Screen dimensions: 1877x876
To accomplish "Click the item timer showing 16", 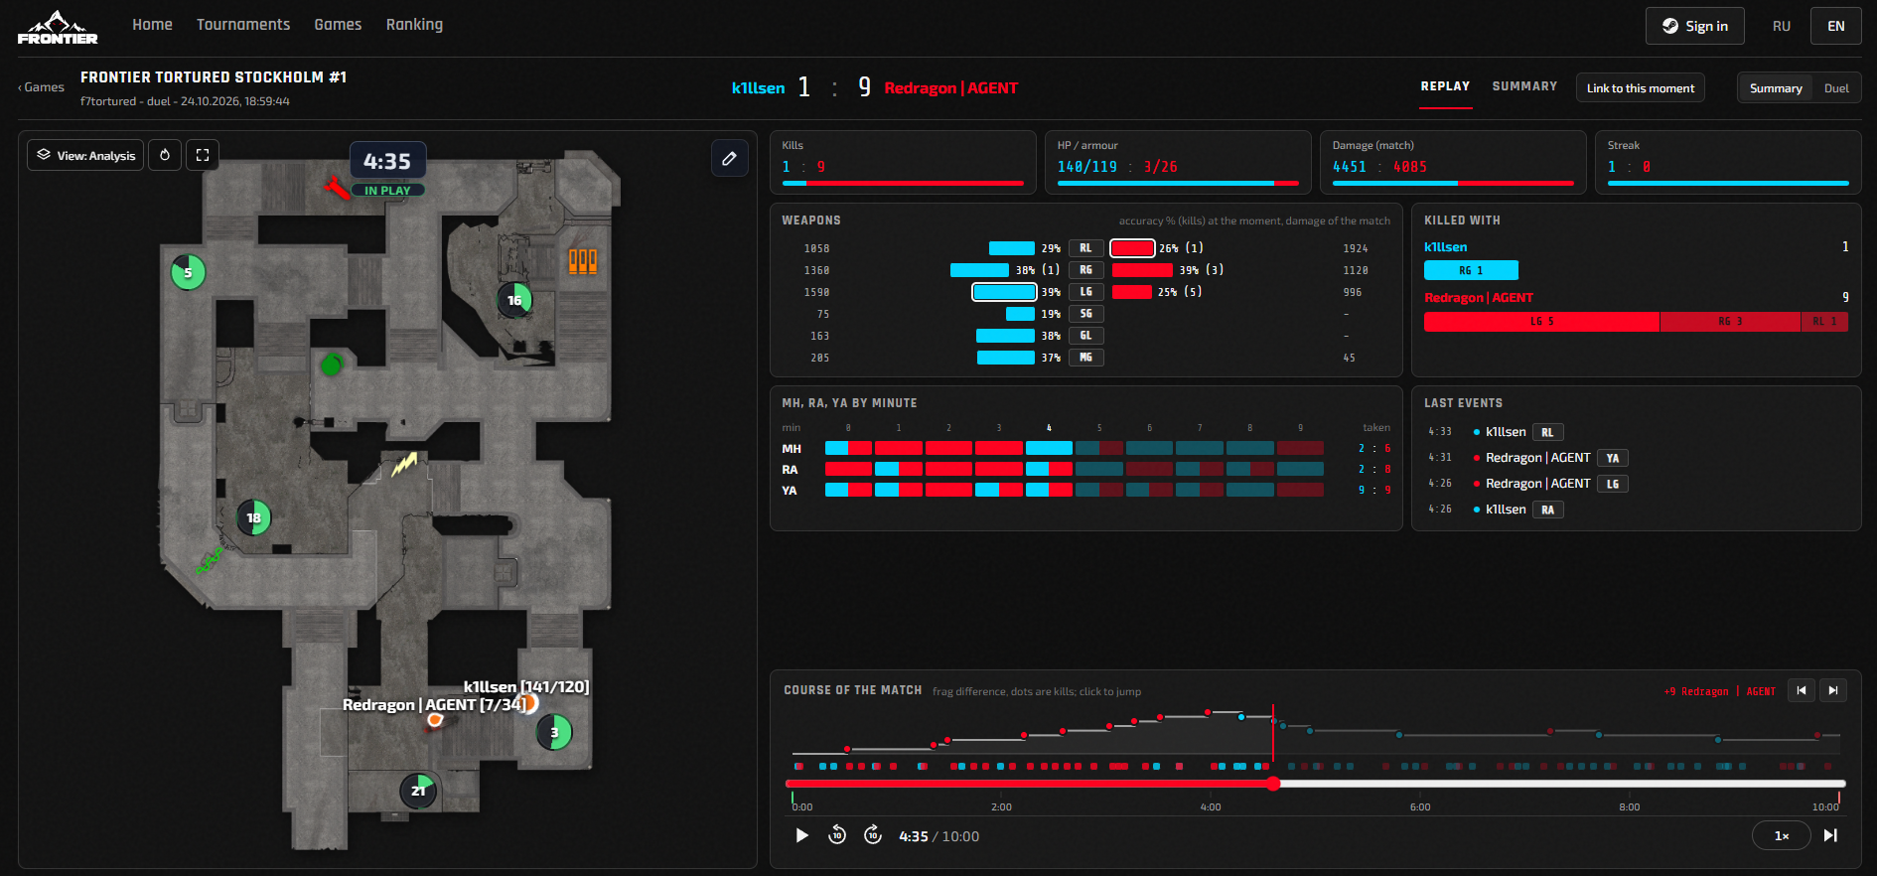I will [x=514, y=300].
